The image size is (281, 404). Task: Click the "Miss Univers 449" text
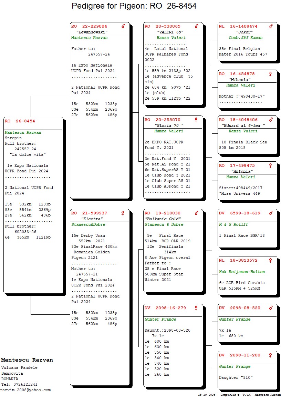240,193
